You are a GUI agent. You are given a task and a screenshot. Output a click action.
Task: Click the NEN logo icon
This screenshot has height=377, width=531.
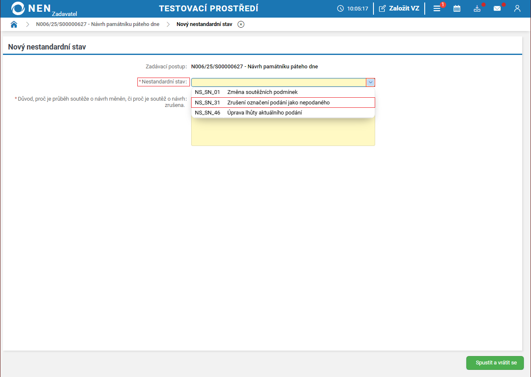coord(18,8)
